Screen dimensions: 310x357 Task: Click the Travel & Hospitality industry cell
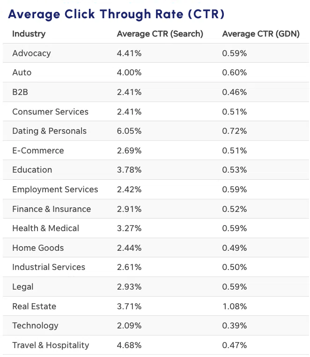click(x=51, y=345)
